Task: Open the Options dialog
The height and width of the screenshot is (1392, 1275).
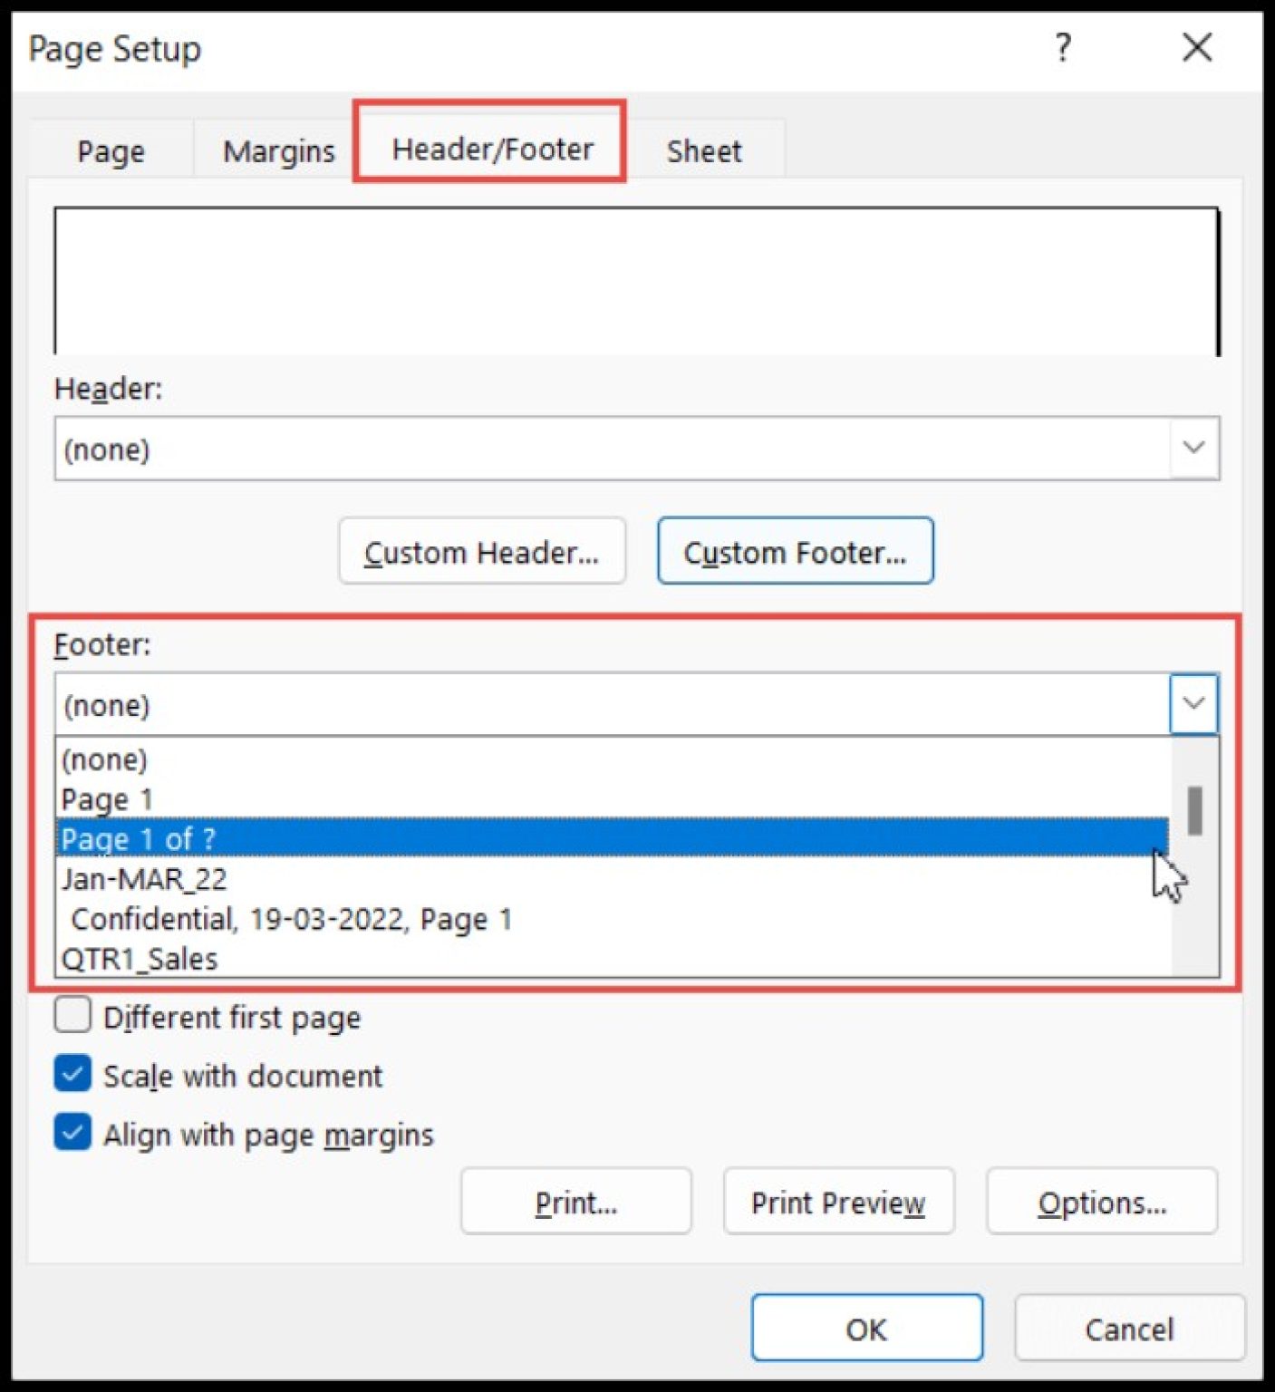Action: [1101, 1202]
